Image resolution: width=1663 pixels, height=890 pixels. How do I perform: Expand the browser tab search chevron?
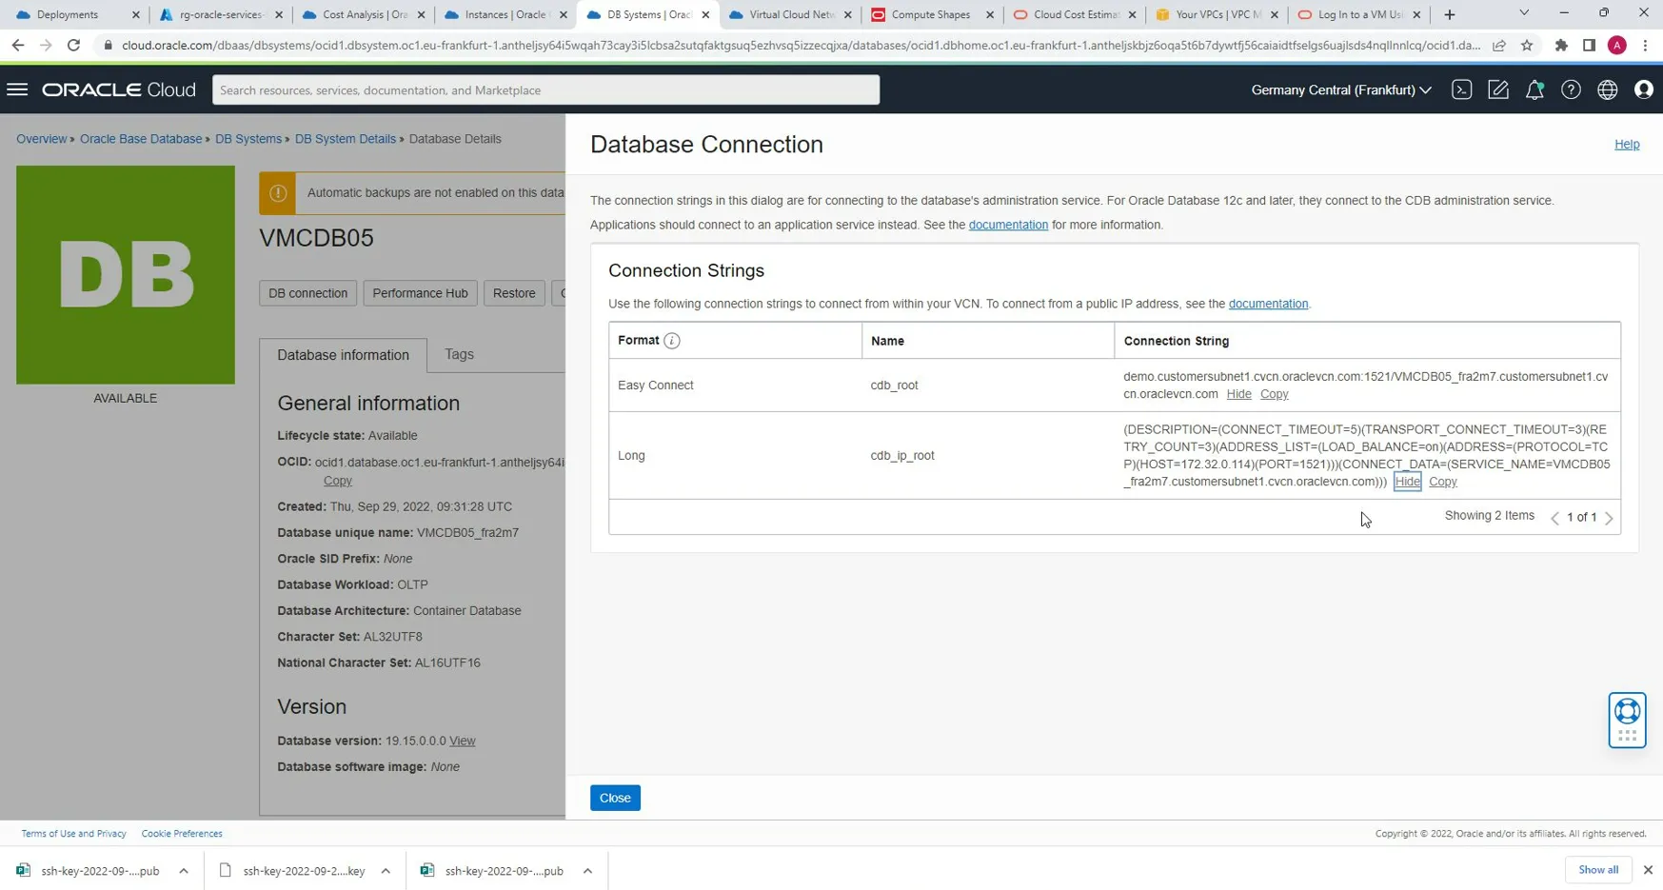(x=1524, y=13)
